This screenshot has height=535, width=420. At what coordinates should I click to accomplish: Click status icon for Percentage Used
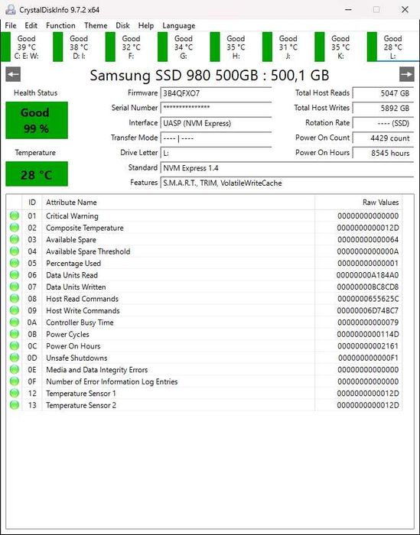(15, 263)
